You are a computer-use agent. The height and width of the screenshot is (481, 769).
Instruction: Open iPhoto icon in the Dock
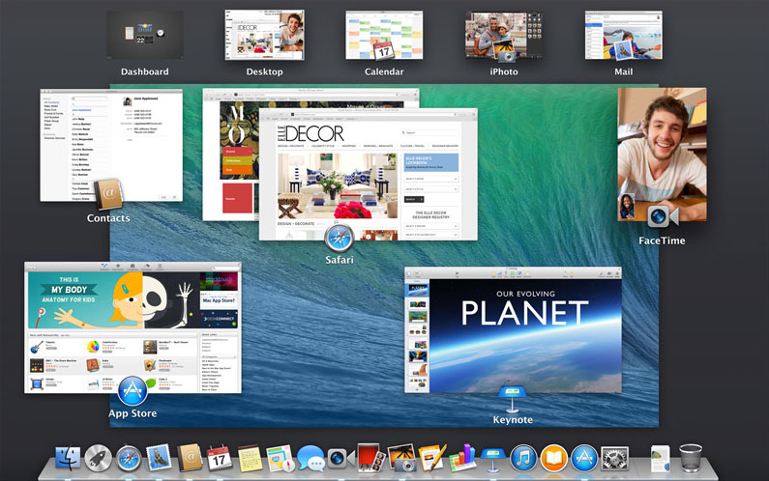coord(401,458)
